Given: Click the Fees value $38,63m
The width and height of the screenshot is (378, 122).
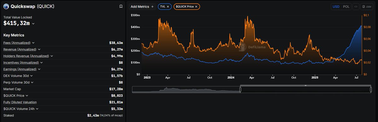Looking at the screenshot, I should click(x=116, y=43).
